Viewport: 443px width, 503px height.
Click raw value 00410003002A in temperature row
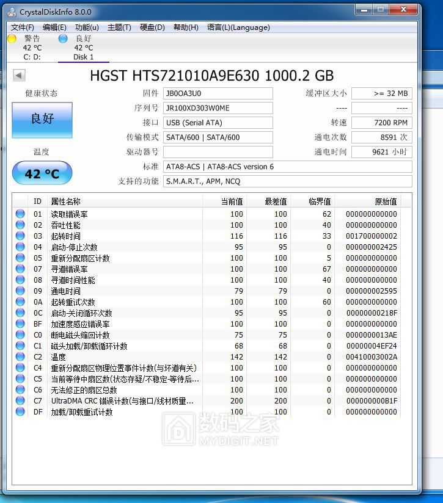[372, 356]
